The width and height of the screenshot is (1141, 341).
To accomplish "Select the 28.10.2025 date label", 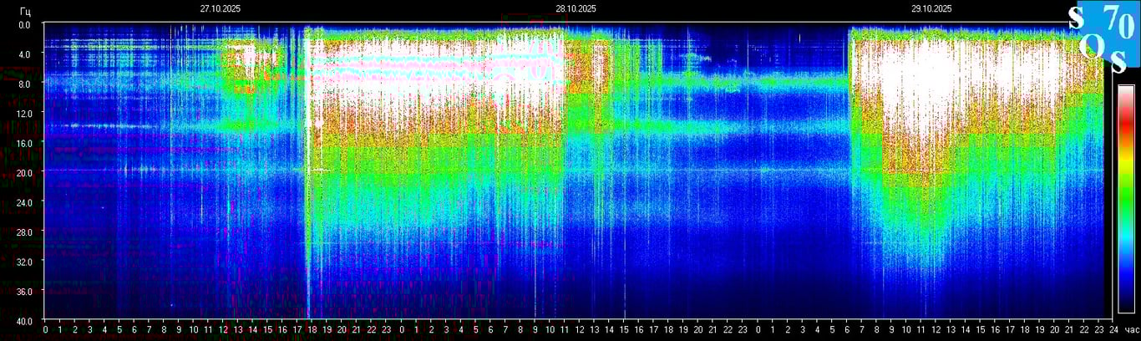I will click(576, 8).
